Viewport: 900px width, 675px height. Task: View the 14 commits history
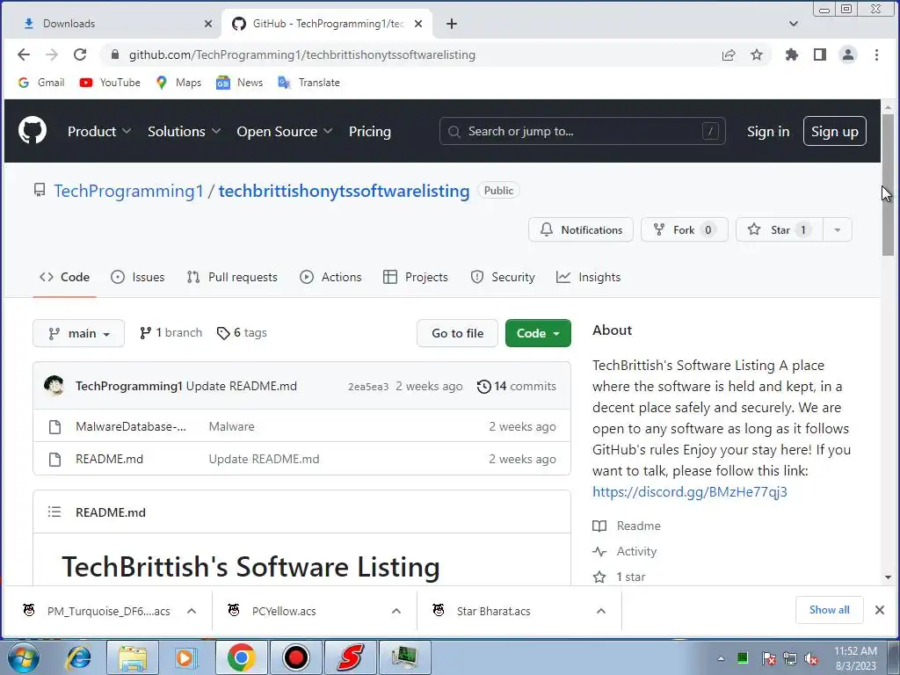tap(517, 387)
